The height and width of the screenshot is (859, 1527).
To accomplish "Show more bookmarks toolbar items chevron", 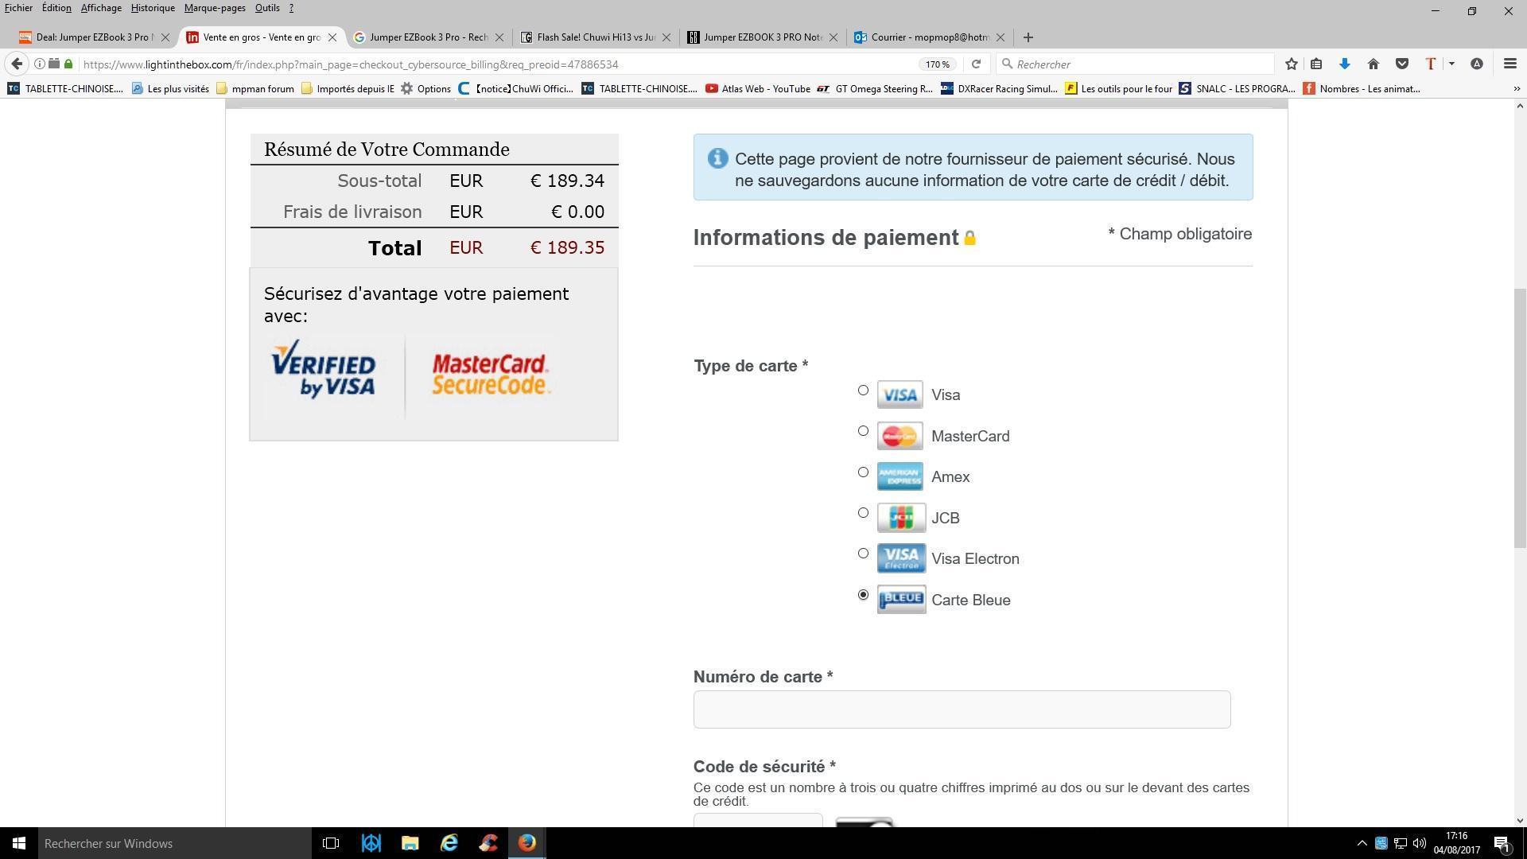I will [1516, 89].
